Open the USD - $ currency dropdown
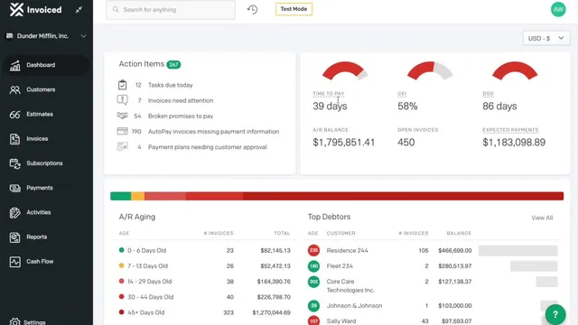 tap(545, 38)
